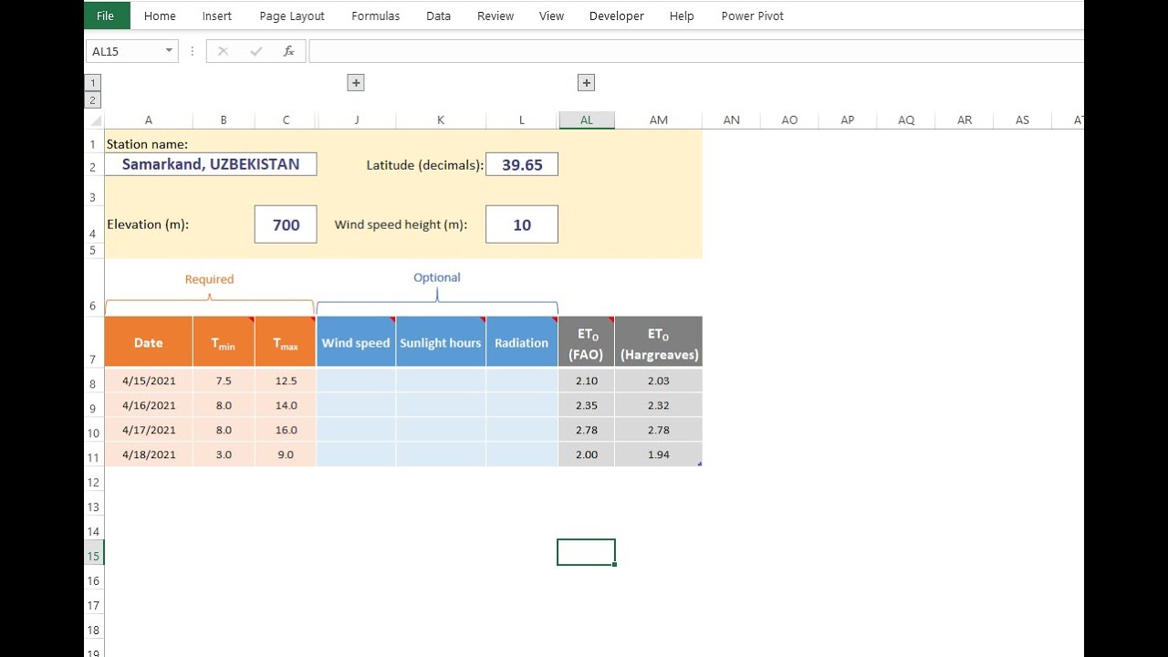Select the Tmax value 14.0 cell
1168x657 pixels.
click(286, 405)
